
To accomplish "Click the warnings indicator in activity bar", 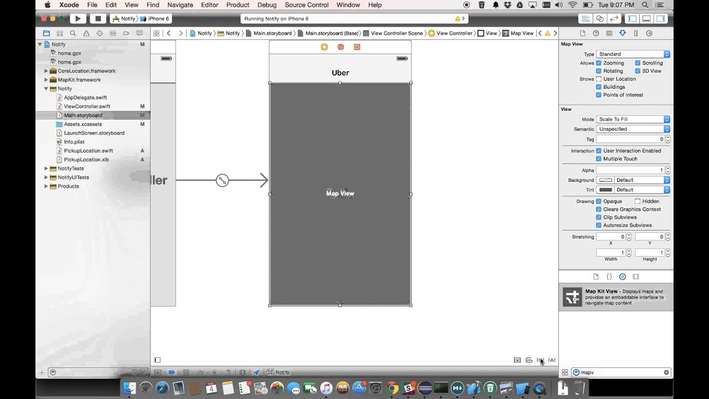I will (460, 18).
